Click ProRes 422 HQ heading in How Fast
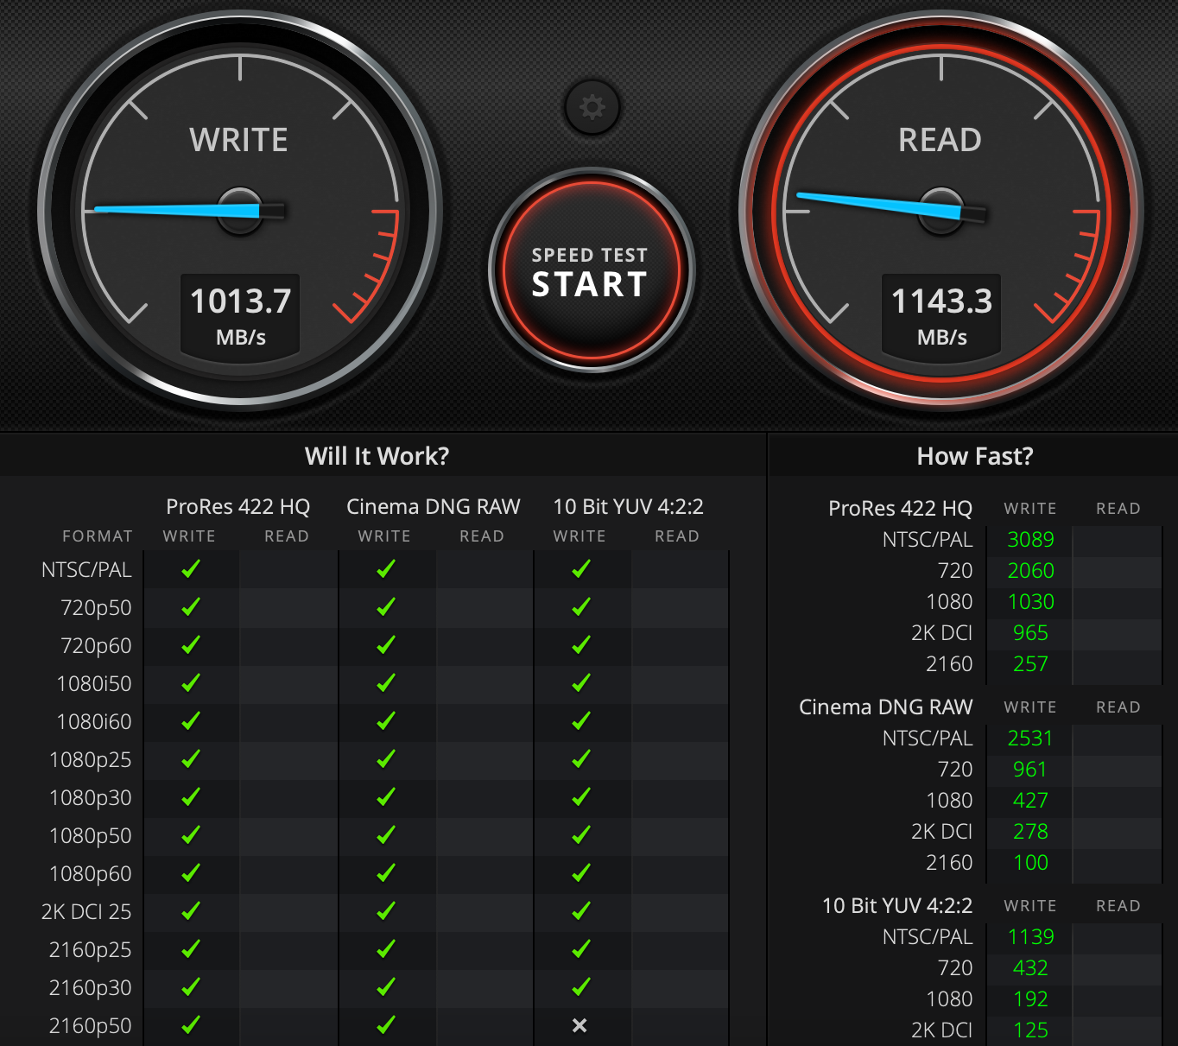 (x=901, y=509)
